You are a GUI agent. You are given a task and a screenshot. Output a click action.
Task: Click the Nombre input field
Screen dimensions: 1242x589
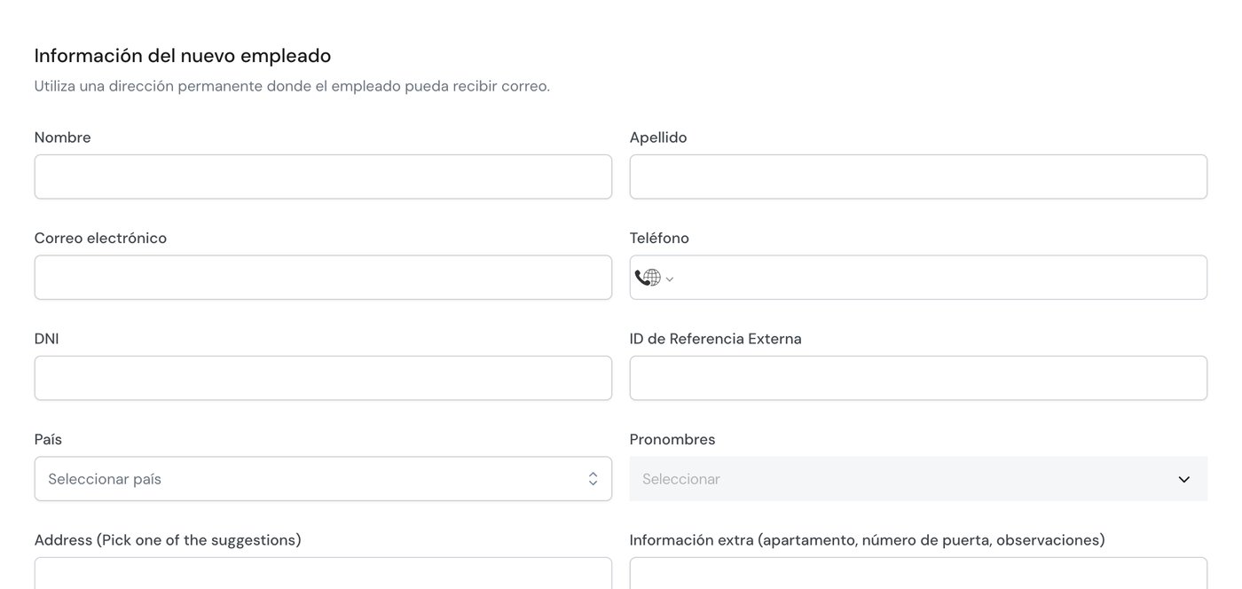[x=323, y=177]
